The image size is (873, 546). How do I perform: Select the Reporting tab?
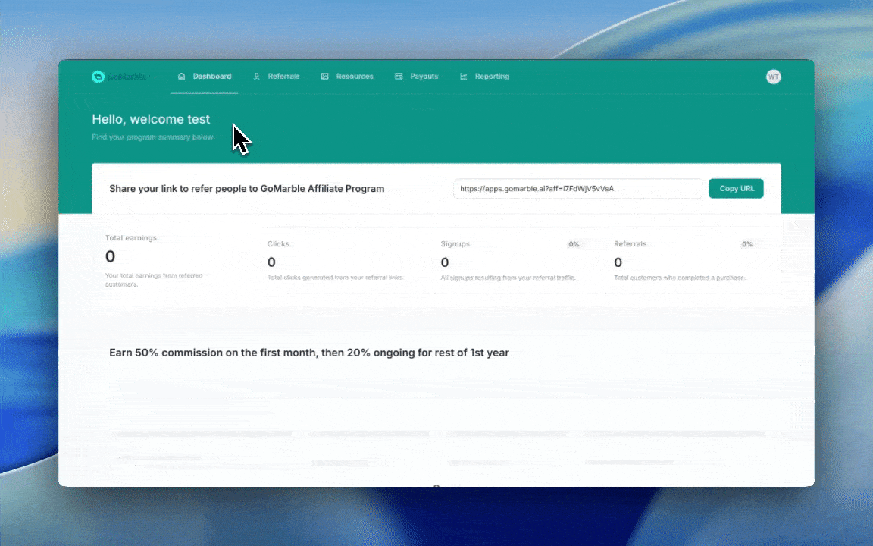pyautogui.click(x=484, y=77)
